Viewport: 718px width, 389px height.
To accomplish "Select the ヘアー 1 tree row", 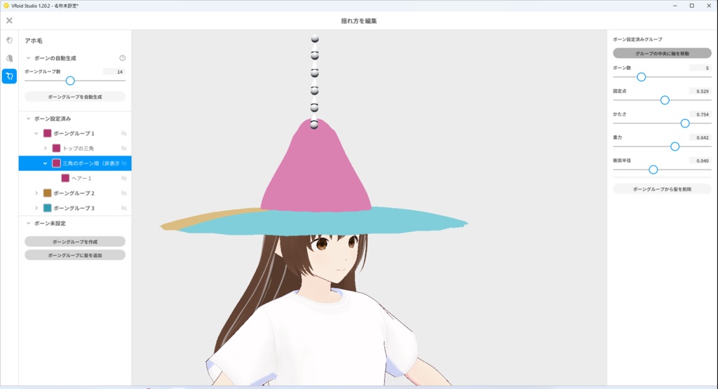I will click(x=75, y=178).
